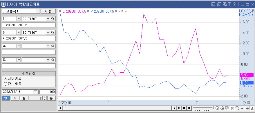
Task: Click the chart grid layout icon
Action: coord(218,108)
